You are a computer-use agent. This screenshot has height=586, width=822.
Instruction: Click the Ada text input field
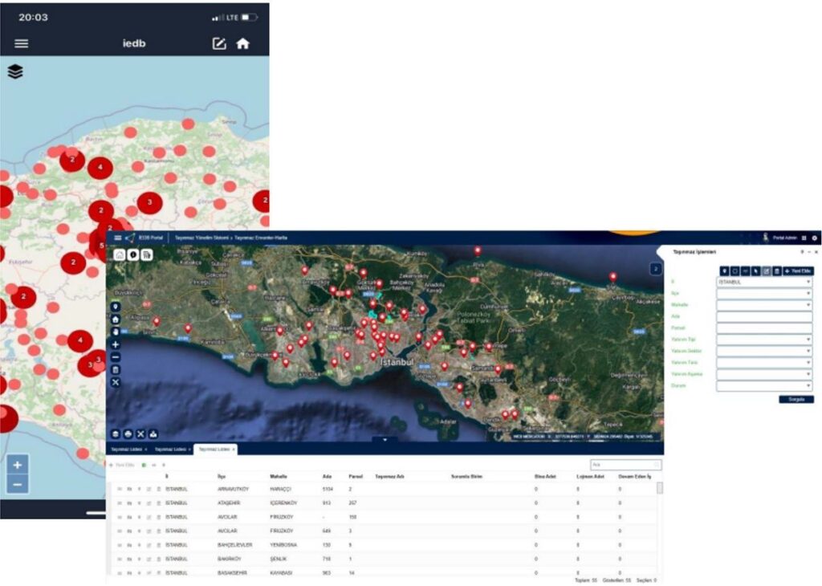click(x=764, y=317)
